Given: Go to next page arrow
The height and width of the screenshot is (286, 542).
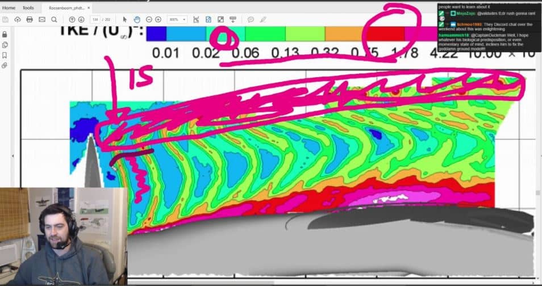Looking at the screenshot, I should 80,19.
